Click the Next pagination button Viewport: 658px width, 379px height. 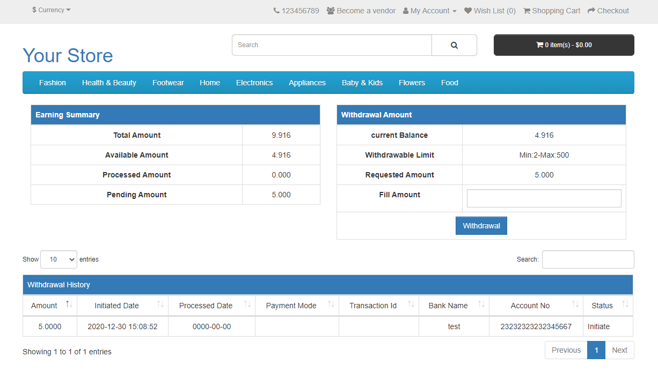[619, 350]
